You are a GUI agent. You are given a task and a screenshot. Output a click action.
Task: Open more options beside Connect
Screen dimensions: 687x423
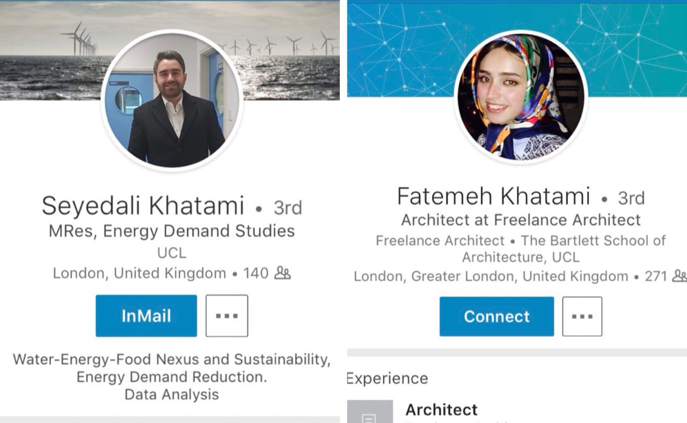(582, 317)
